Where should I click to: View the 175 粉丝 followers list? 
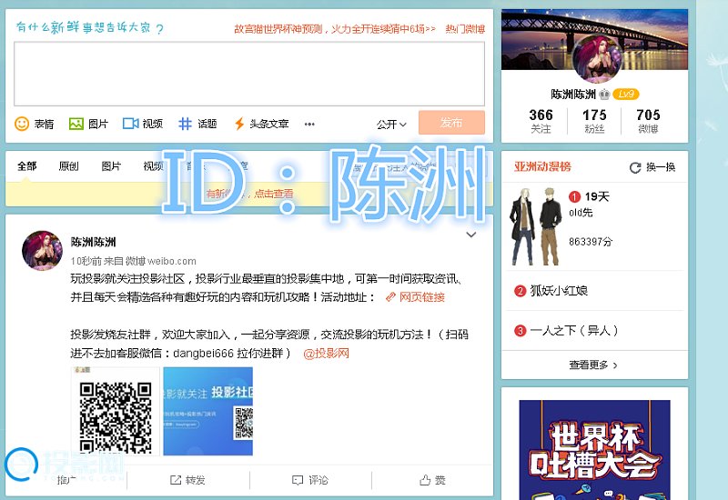click(594, 121)
